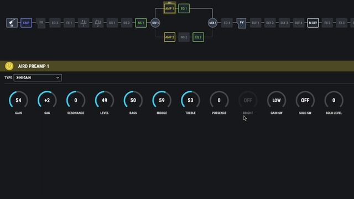
Task: Select the DLY 2 delay block
Action: 270,23
